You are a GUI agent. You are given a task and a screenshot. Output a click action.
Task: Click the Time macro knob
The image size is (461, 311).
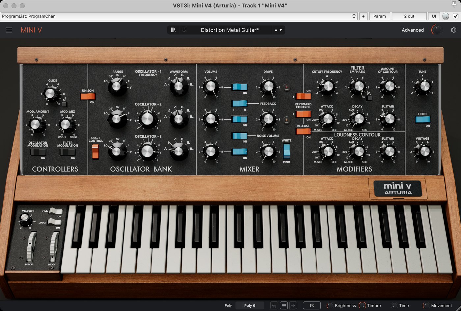tap(394, 305)
